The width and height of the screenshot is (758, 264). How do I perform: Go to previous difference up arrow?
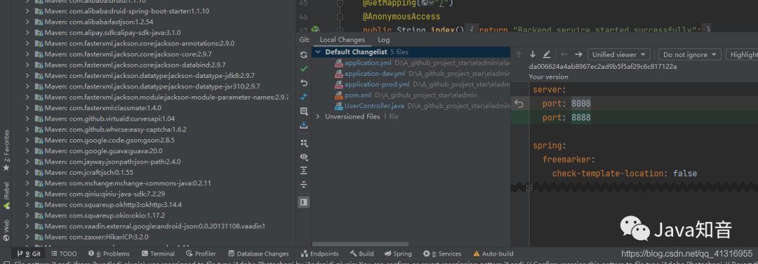(519, 55)
